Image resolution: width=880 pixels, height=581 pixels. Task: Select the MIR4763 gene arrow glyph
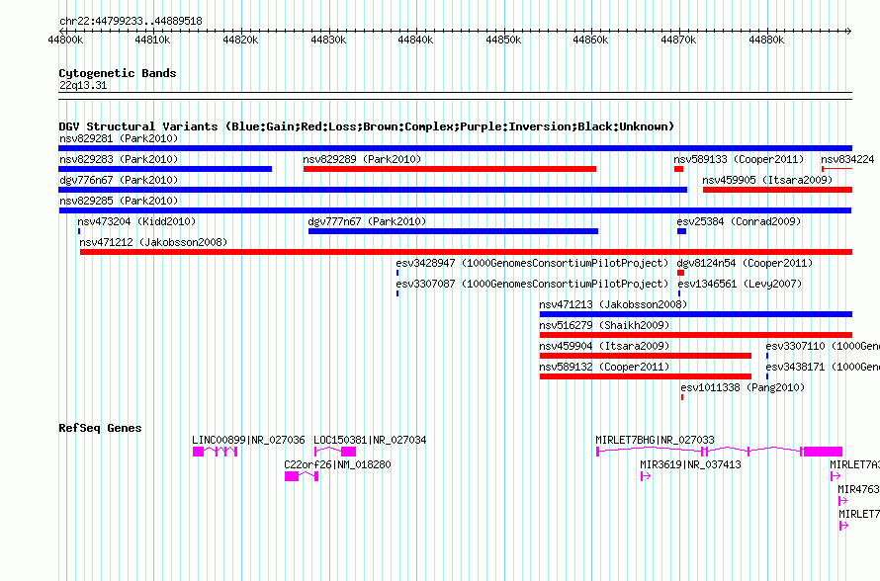coord(842,501)
